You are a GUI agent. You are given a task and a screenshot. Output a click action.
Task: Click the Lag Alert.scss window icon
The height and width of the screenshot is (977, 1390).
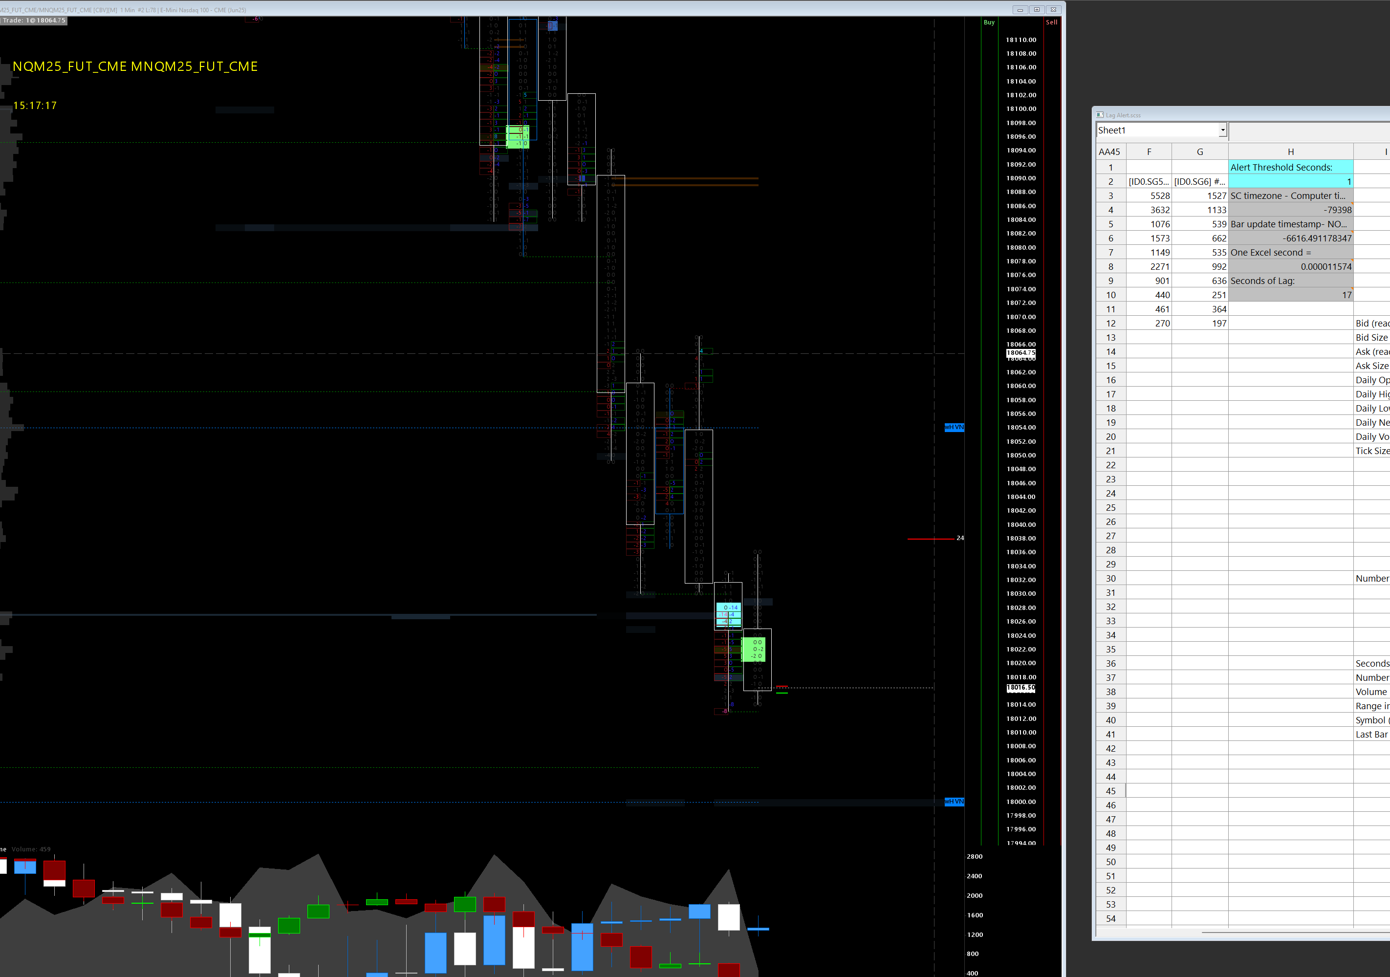[1100, 115]
